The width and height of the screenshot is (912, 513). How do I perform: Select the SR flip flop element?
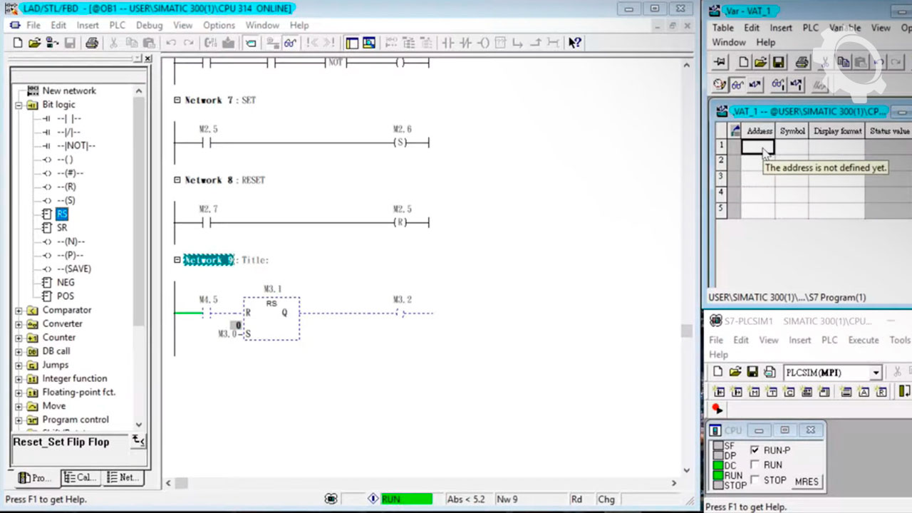point(62,228)
